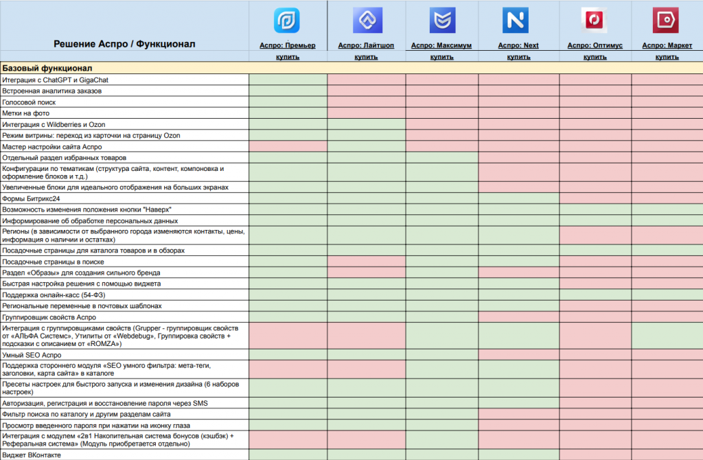Select row Конфигурации по тематикам

[x=125, y=172]
